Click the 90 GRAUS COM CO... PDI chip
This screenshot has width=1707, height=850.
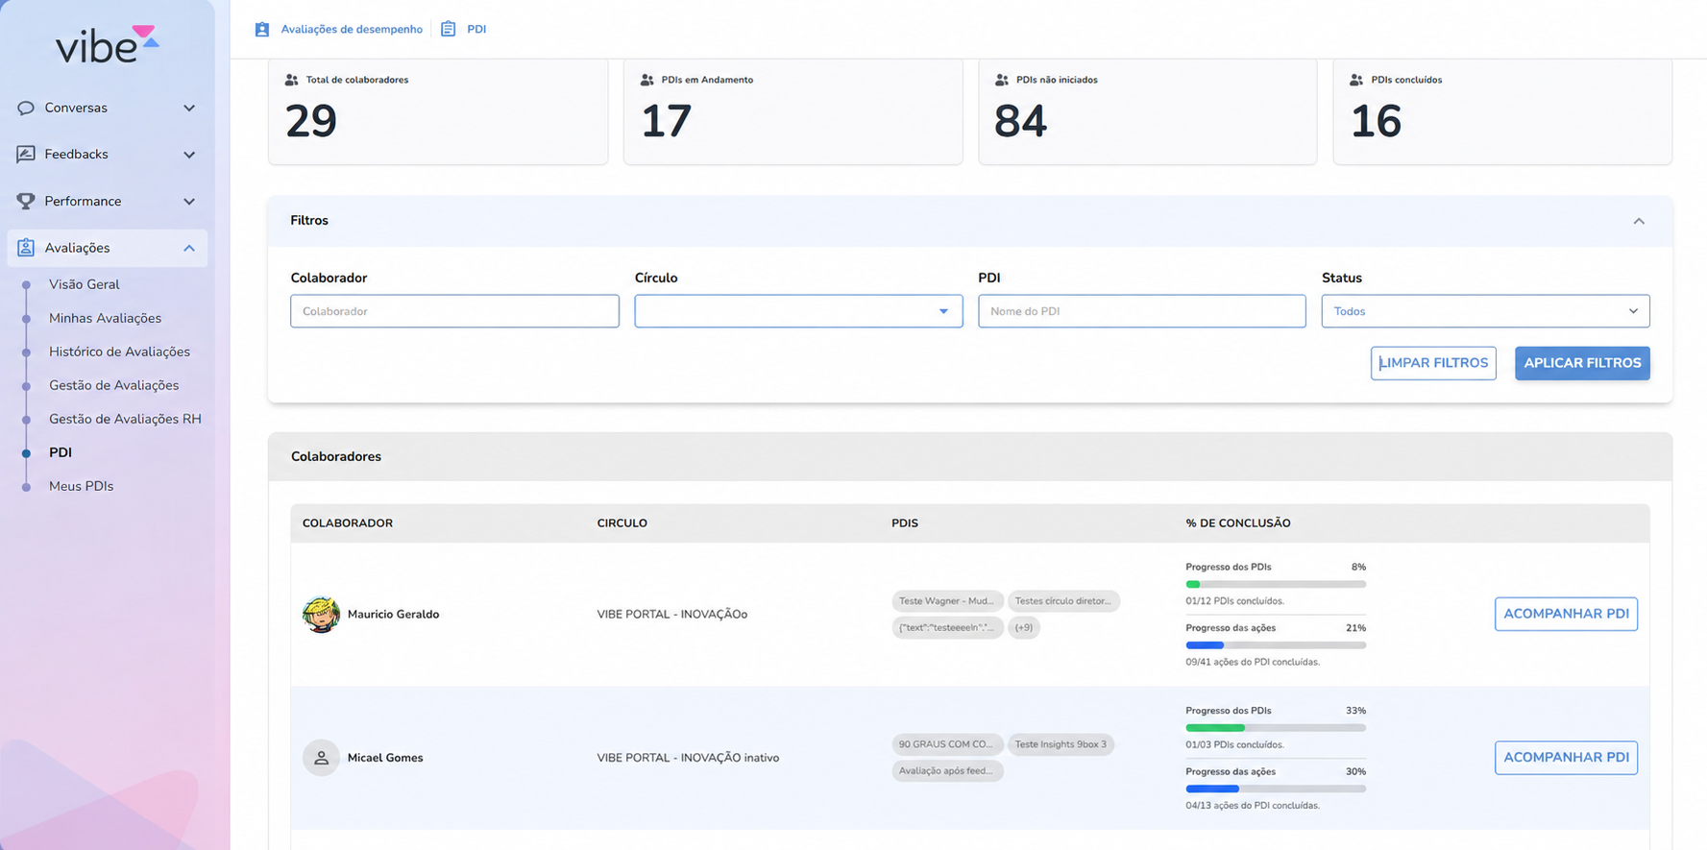947,744
